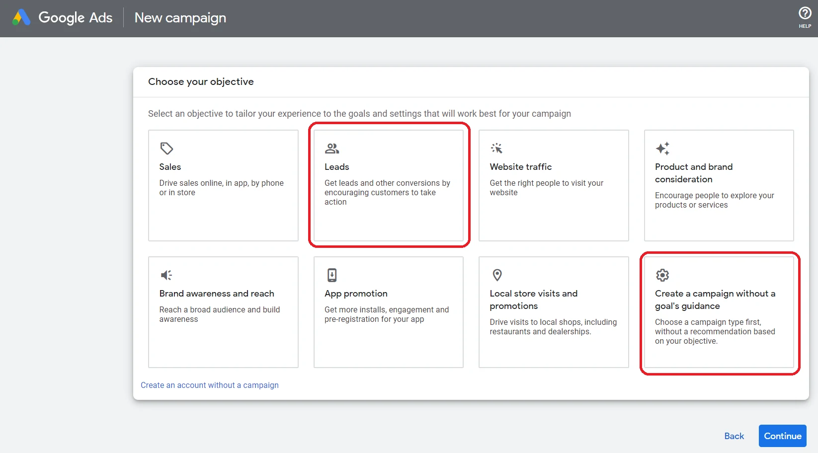Select Product and brand consideration title
Screen dimensions: 818x453
694,173
